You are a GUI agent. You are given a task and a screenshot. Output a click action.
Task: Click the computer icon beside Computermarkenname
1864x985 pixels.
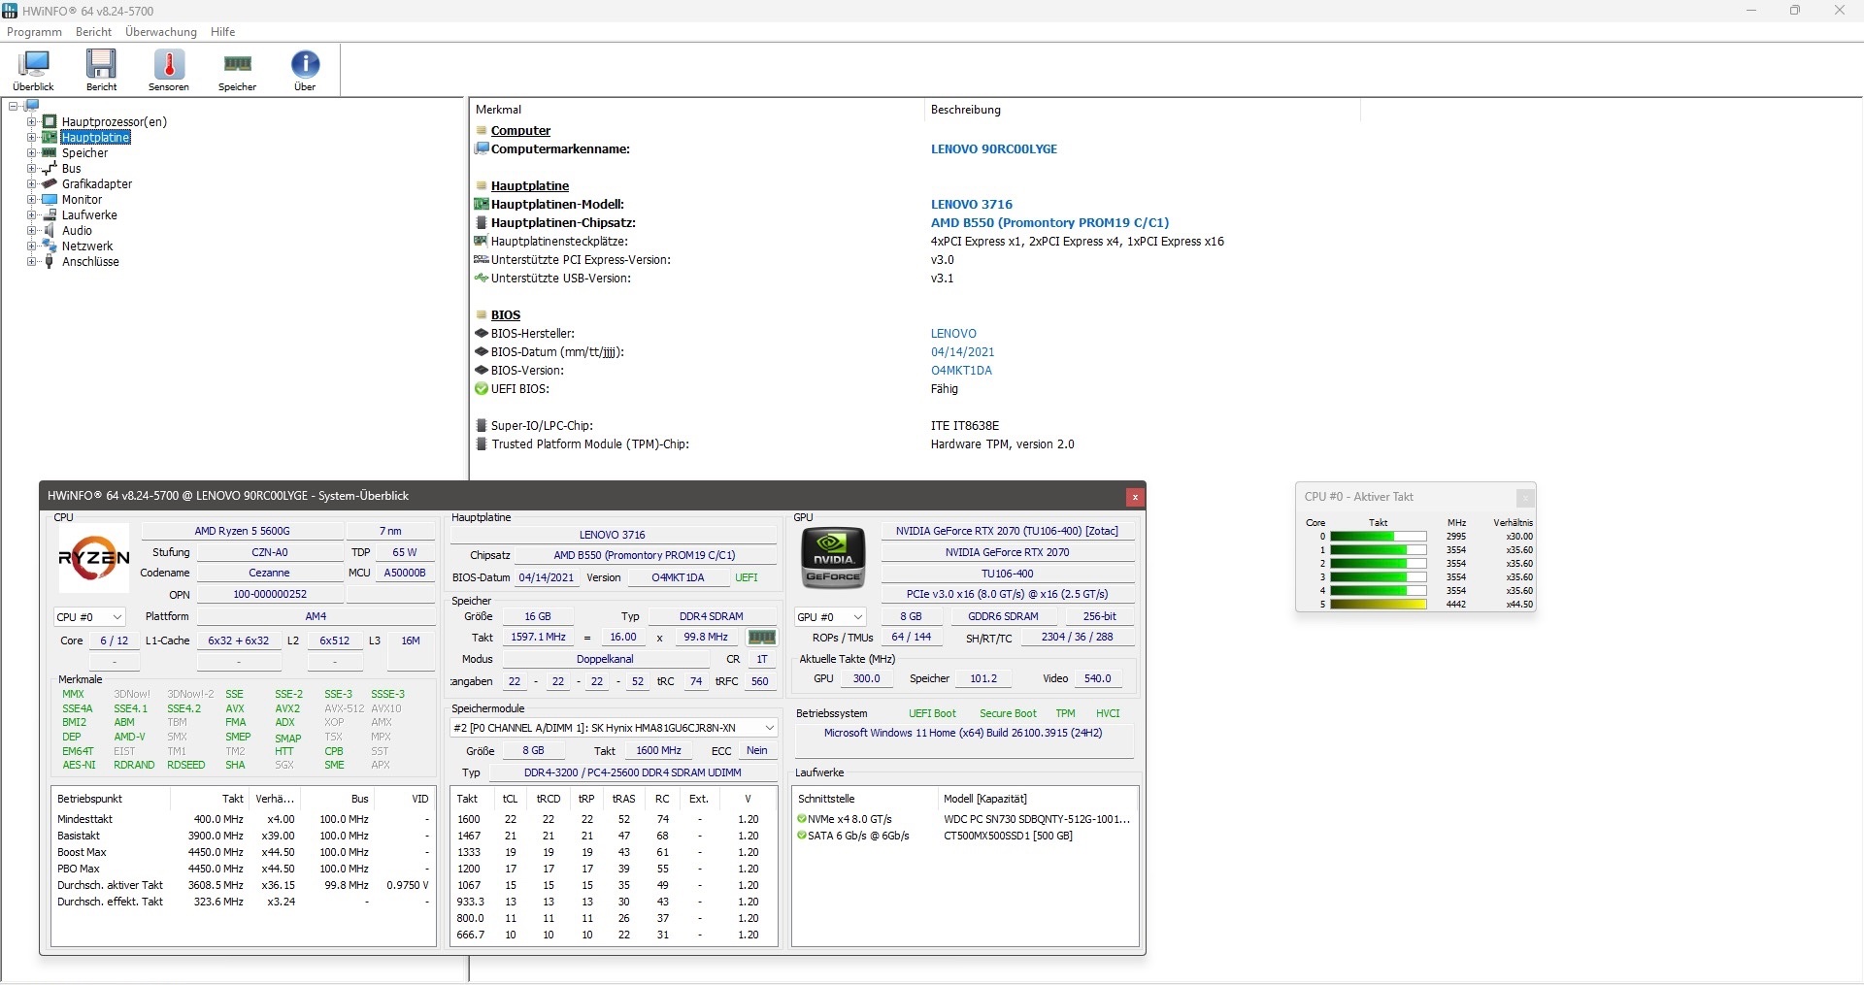tap(481, 148)
